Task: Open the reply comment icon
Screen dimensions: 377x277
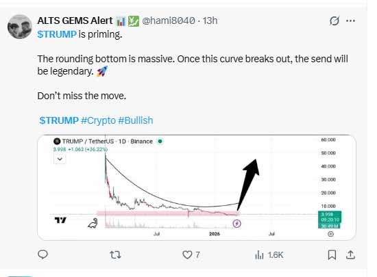Action: pos(43,254)
